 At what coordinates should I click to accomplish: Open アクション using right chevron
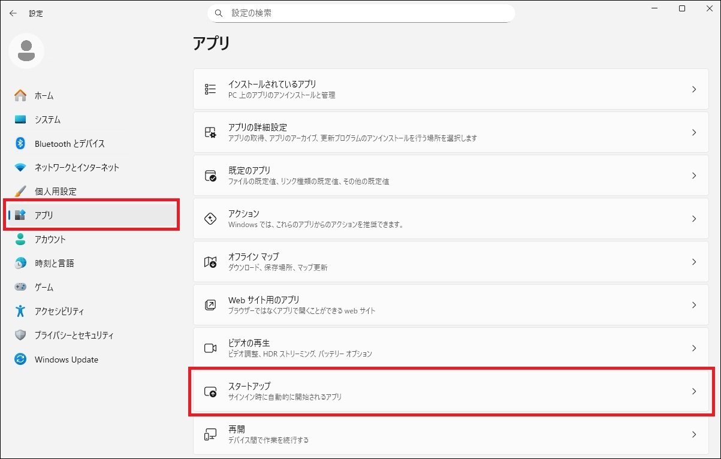click(694, 219)
